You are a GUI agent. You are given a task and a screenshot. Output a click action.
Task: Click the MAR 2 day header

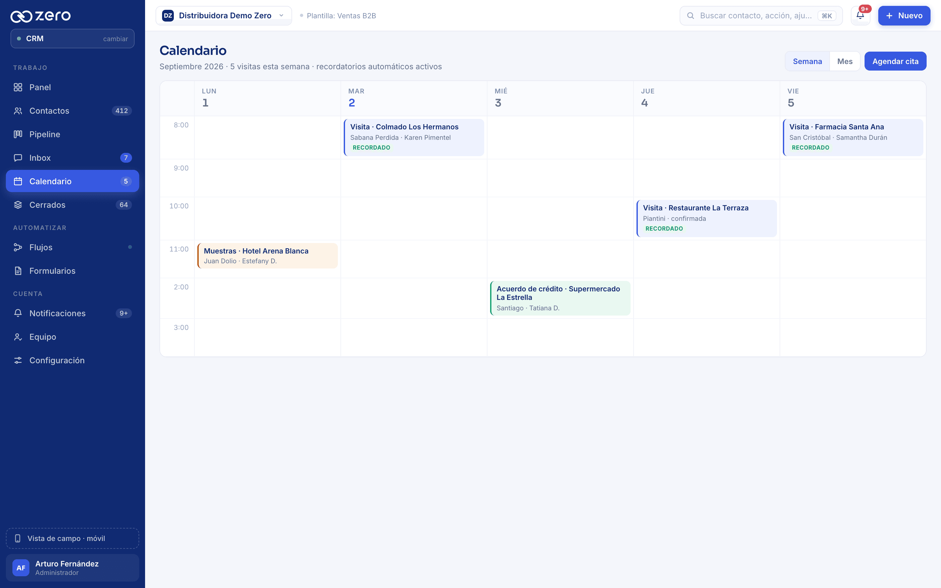[x=414, y=98]
